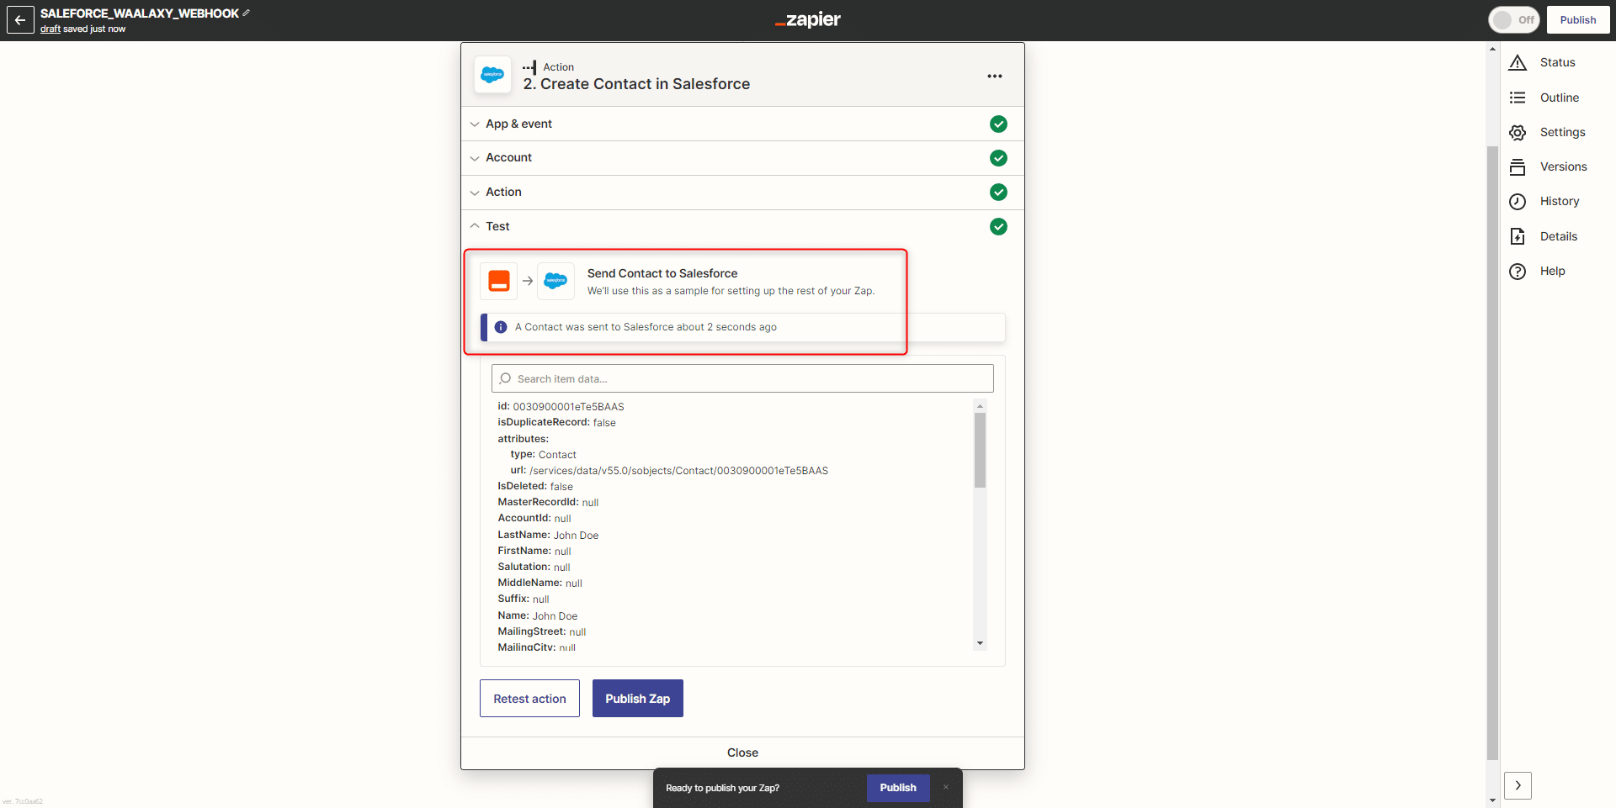This screenshot has height=808, width=1616.
Task: Click the SALEFORCE_WAALAXY_WEBHOOK Zap title
Action: (140, 13)
